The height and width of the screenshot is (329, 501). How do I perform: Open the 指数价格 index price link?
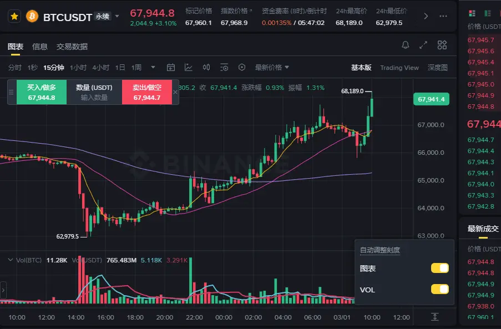click(236, 11)
